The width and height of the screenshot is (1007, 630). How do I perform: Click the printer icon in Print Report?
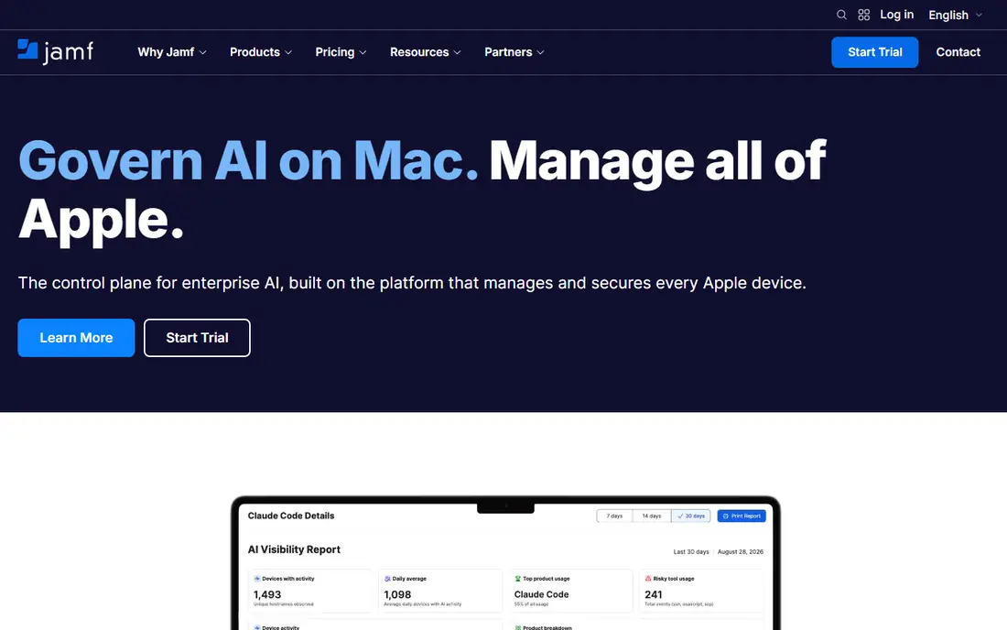[726, 516]
